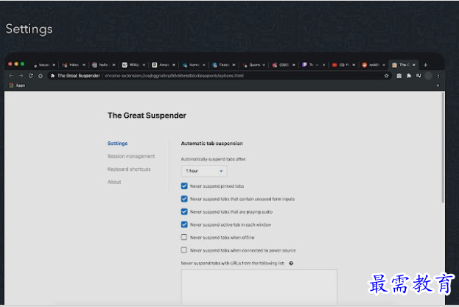Go back using the browser back arrow
This screenshot has width=459, height=307.
coord(11,76)
